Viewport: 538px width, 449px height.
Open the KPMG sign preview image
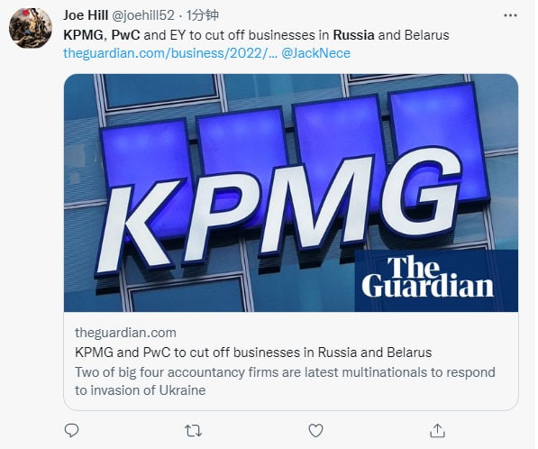[291, 193]
